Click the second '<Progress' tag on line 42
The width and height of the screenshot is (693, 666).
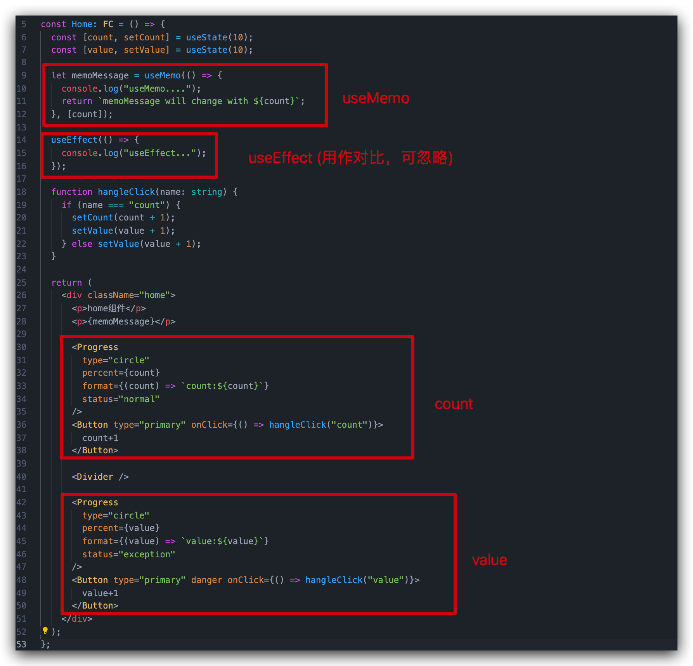[95, 503]
